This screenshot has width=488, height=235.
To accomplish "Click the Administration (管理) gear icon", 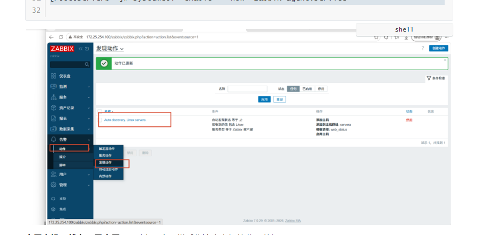I will pos(54,185).
